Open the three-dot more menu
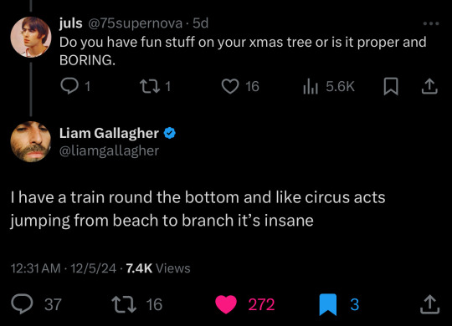The image size is (452, 326). pos(431,23)
